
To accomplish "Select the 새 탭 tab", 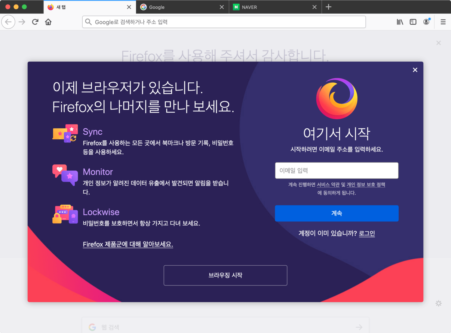I will click(x=90, y=7).
